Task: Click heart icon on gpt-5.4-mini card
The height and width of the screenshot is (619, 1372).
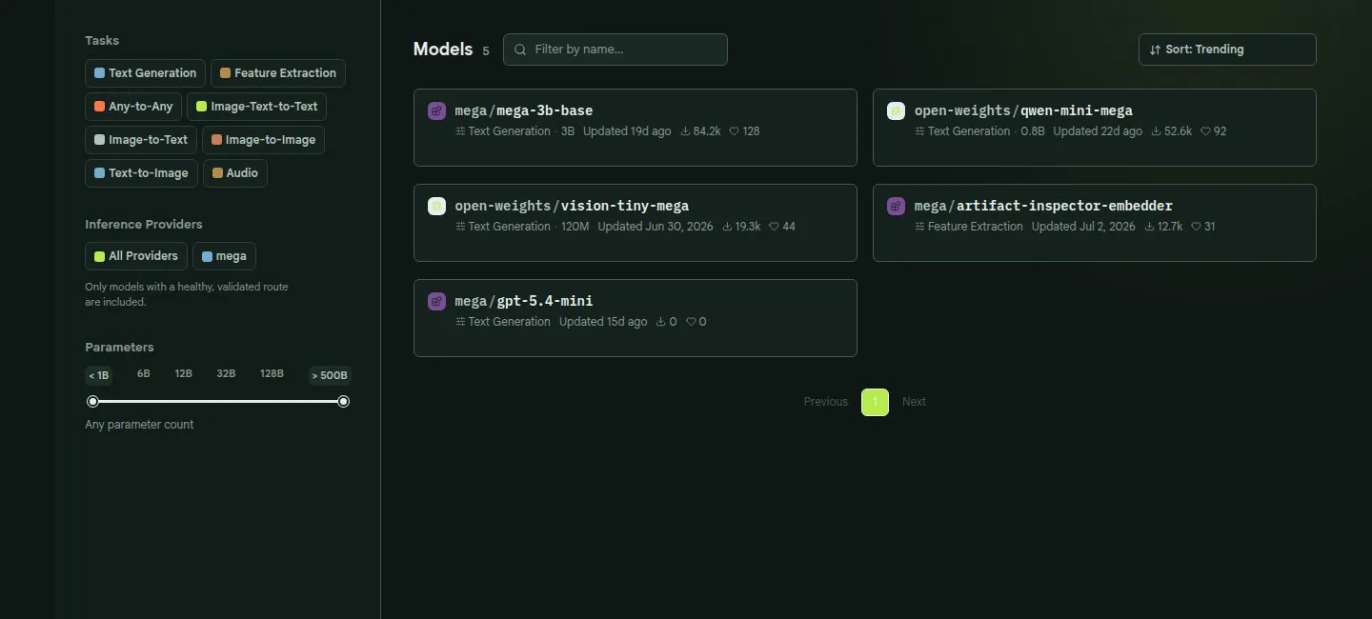Action: (691, 322)
